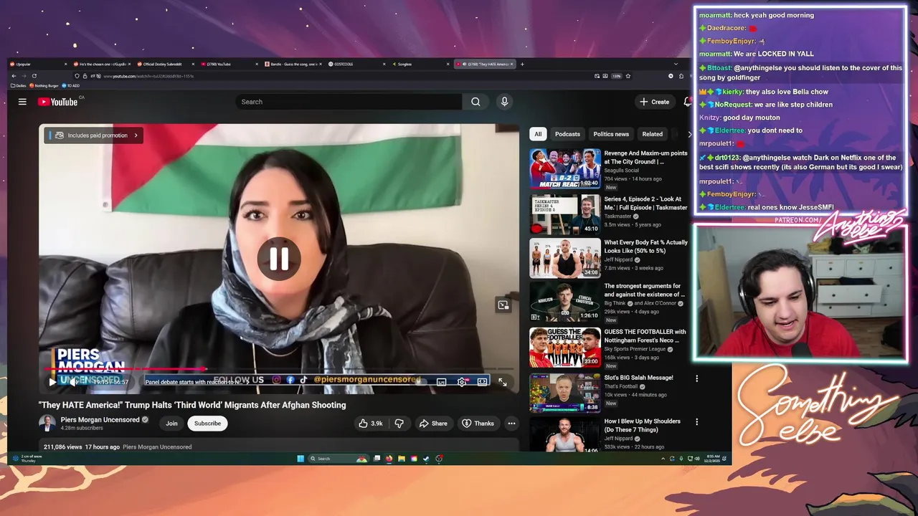This screenshot has height=516, width=918.
Task: Select the Podcasts filter chip
Action: point(567,134)
